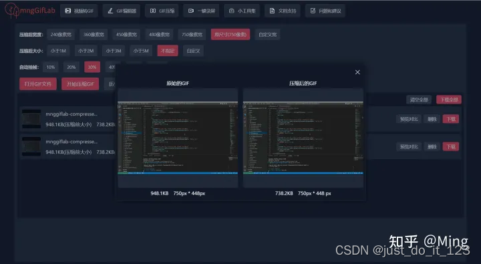The width and height of the screenshot is (481, 264).
Task: Choose 不指定 for compressed size
Action: point(168,51)
